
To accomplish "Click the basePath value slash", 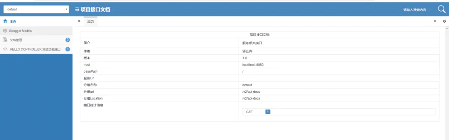I will (243, 71).
